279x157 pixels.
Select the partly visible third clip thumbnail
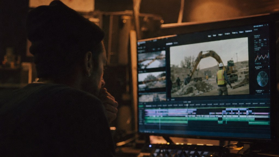pyautogui.click(x=152, y=97)
